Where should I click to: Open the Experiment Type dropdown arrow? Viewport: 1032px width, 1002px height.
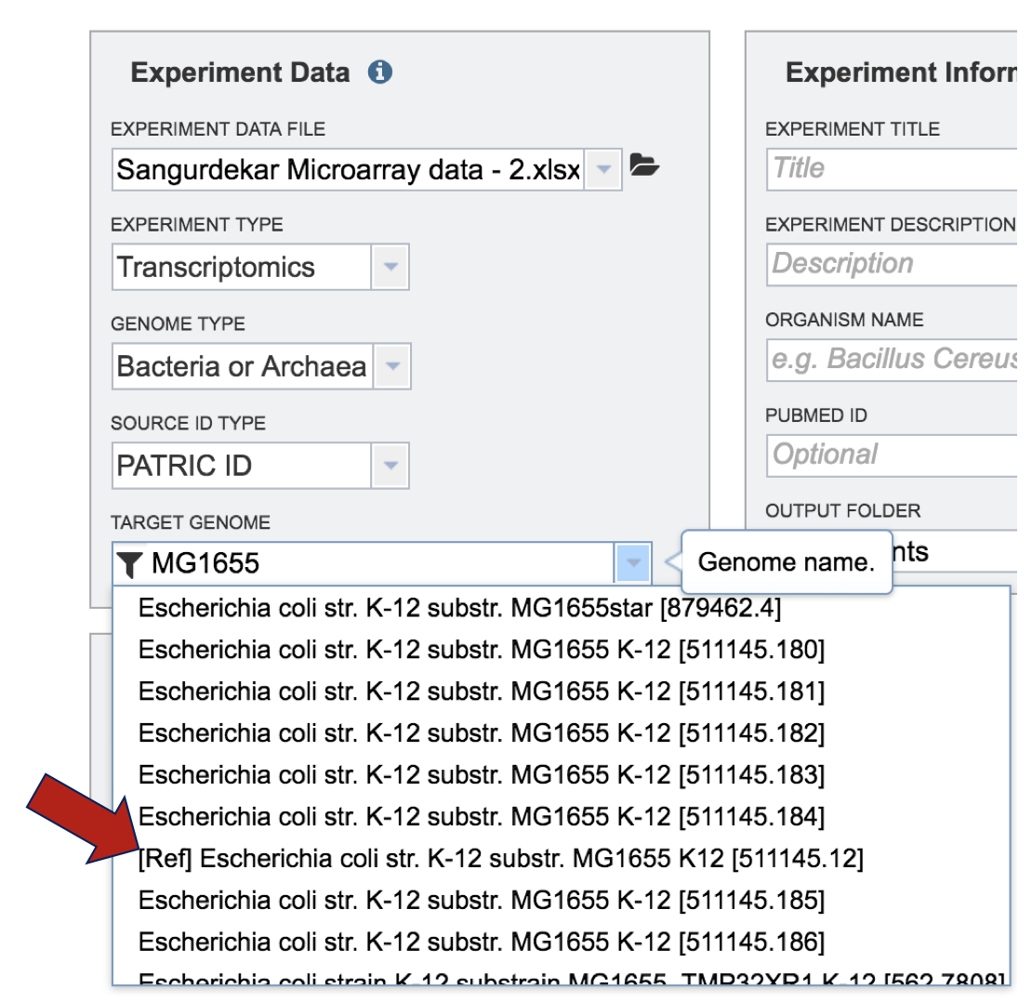(x=390, y=268)
